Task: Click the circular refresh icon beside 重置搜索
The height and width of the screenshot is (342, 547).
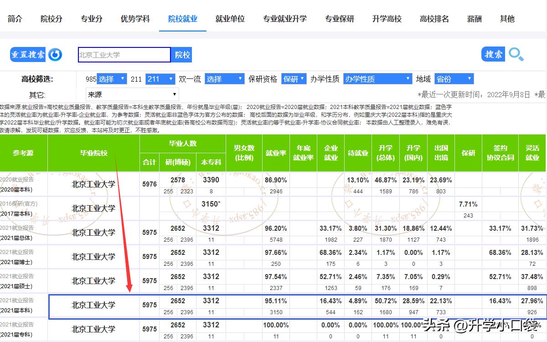Action: 55,54
